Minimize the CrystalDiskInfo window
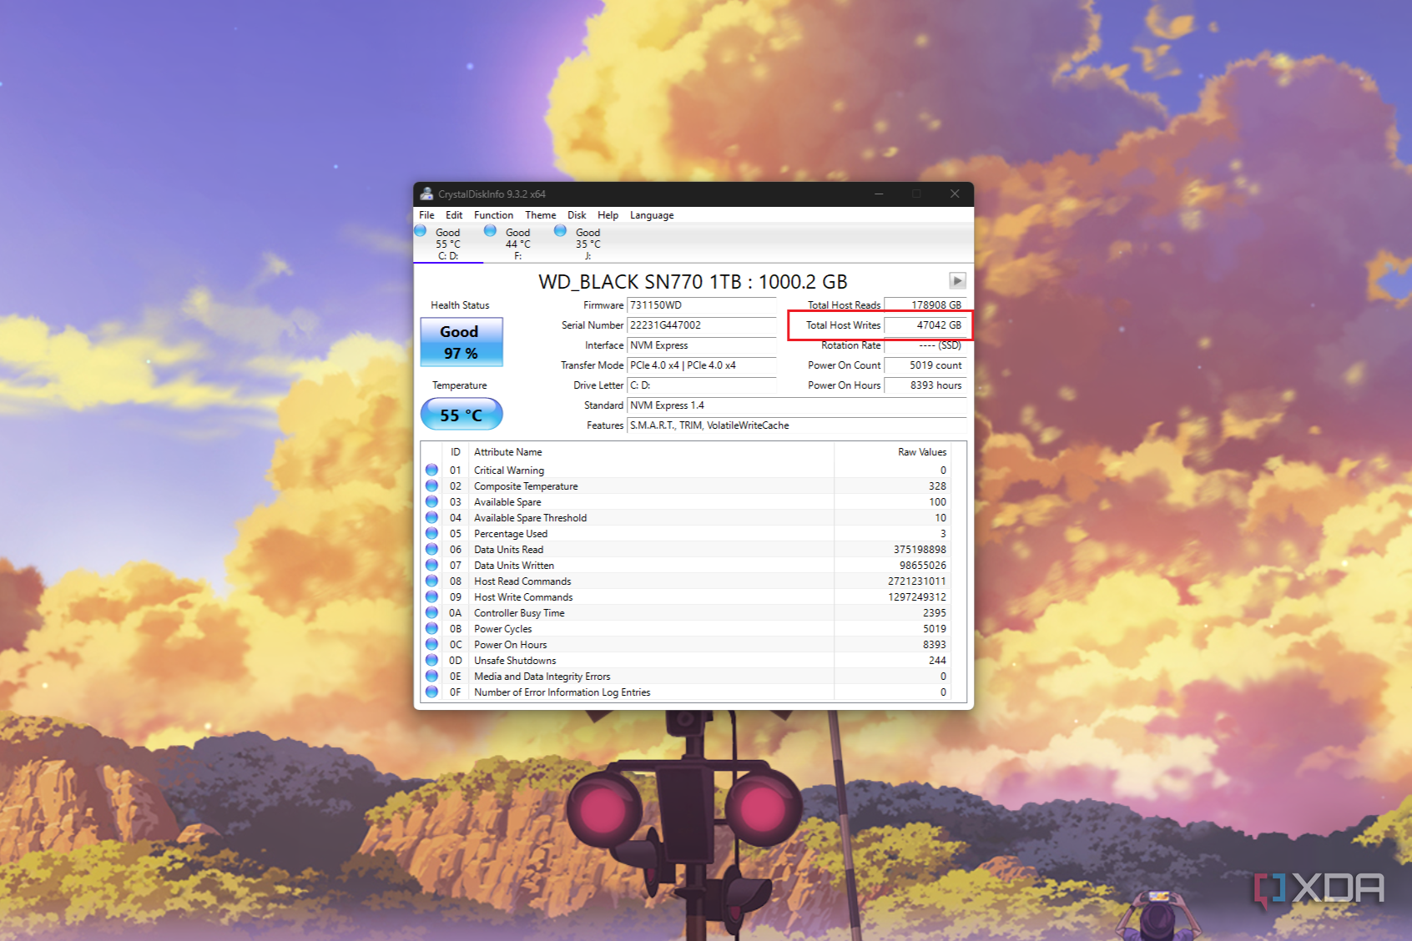Screen dimensions: 1412x941 (879, 194)
